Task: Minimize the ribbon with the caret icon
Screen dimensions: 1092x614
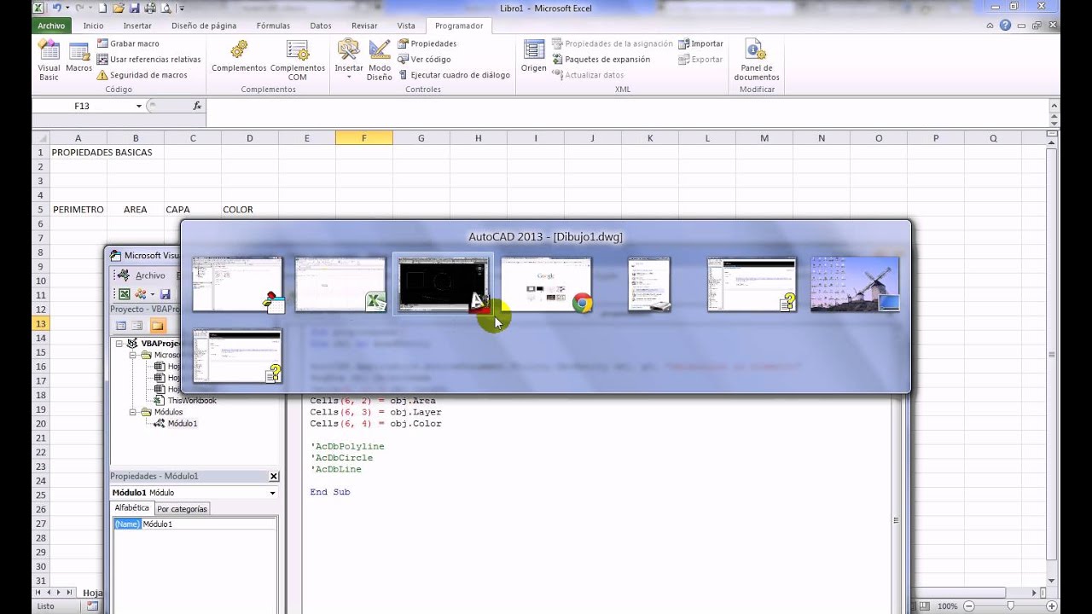Action: click(990, 26)
